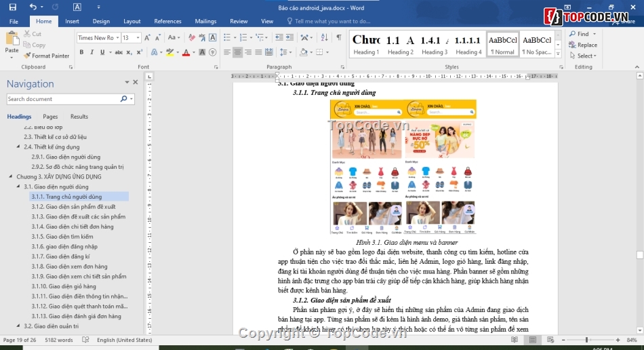Click the red font color swatch button

click(186, 52)
